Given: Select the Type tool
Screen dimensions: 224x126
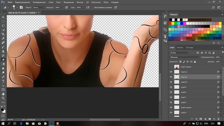Looking at the screenshot, I should [x=3, y=81].
